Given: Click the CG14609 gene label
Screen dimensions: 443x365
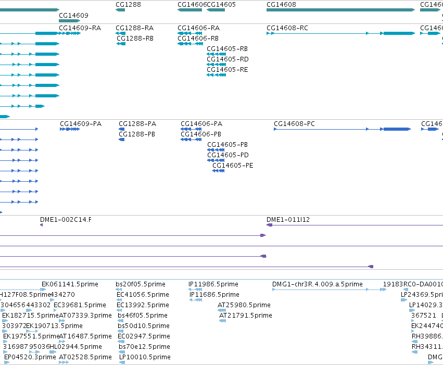Looking at the screenshot, I should tap(73, 15).
